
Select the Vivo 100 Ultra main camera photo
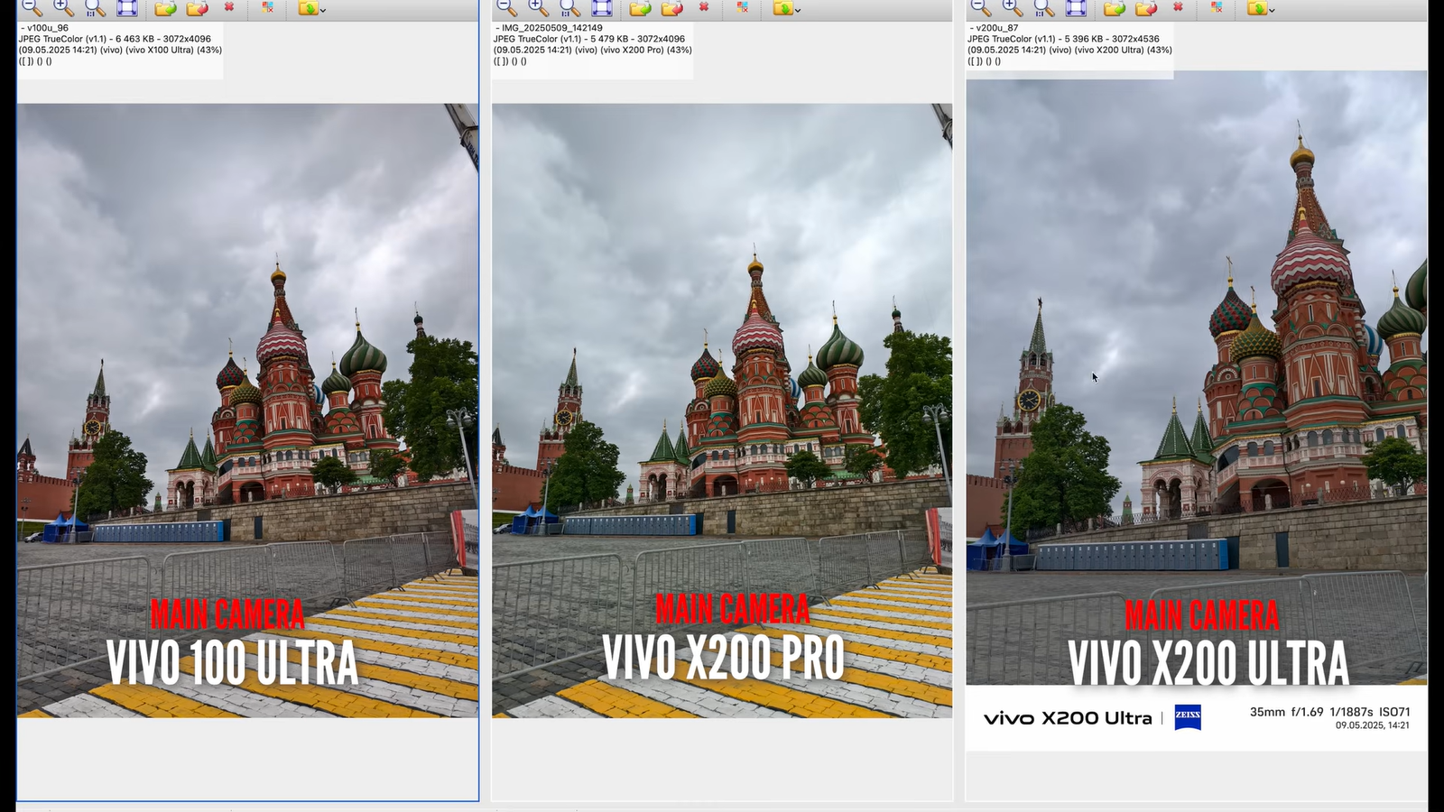(247, 411)
